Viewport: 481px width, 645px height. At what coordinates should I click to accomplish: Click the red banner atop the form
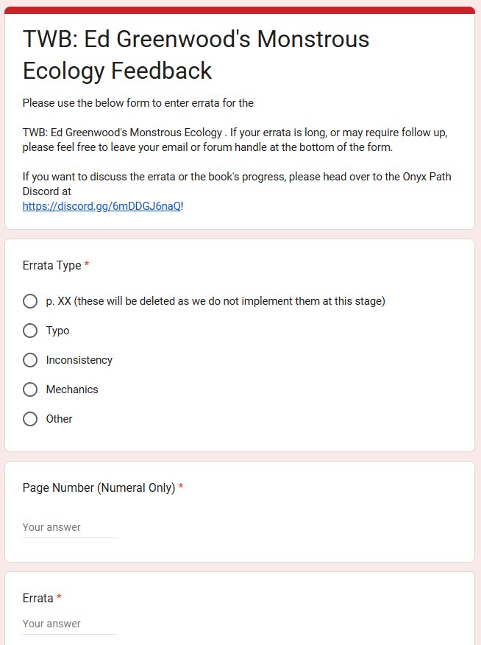click(x=240, y=10)
